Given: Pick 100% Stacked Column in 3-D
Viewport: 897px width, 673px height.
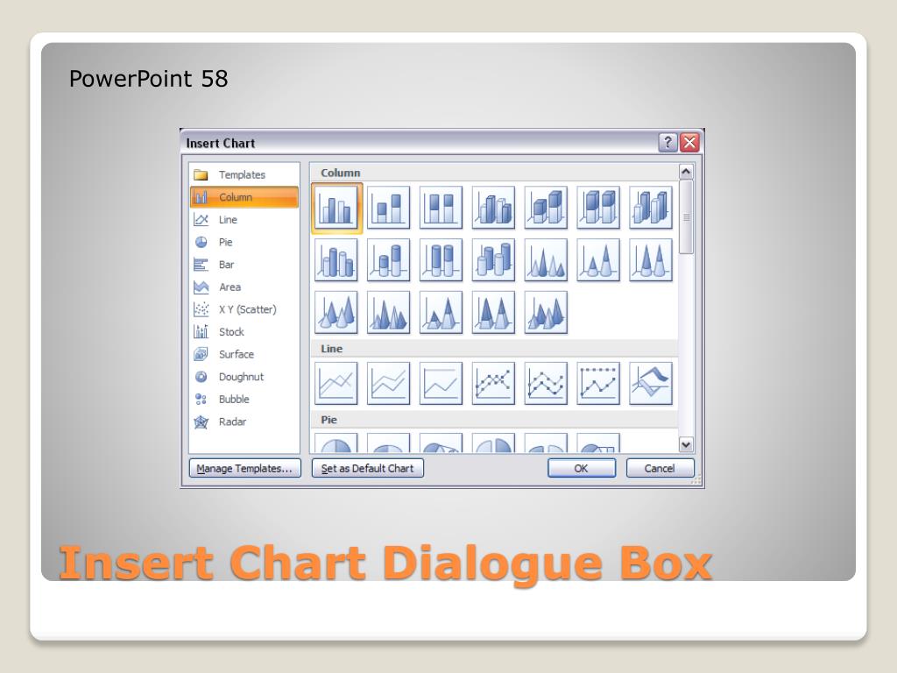Looking at the screenshot, I should 598,207.
